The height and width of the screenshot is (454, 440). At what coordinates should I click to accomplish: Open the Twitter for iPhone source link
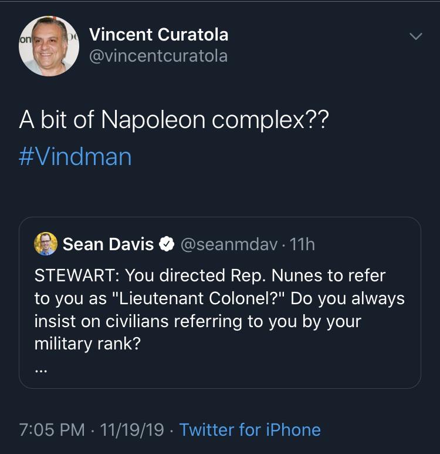(250, 429)
